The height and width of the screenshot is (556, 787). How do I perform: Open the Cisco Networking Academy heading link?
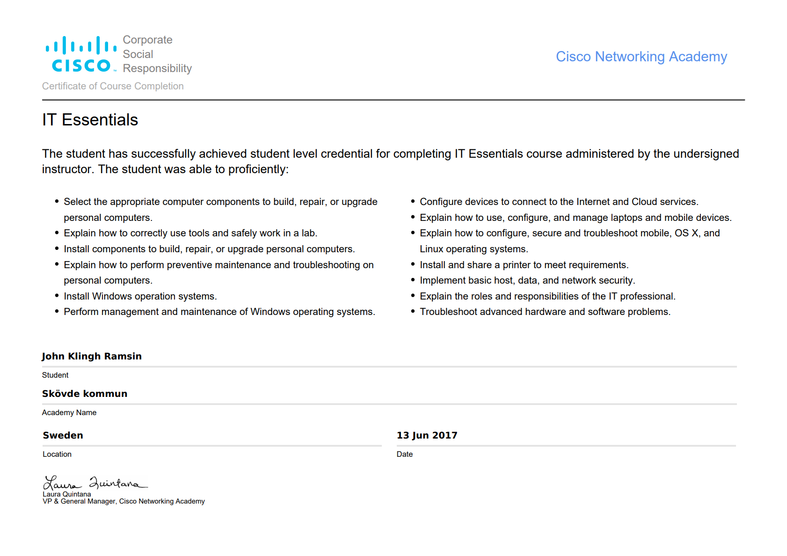[x=641, y=57]
